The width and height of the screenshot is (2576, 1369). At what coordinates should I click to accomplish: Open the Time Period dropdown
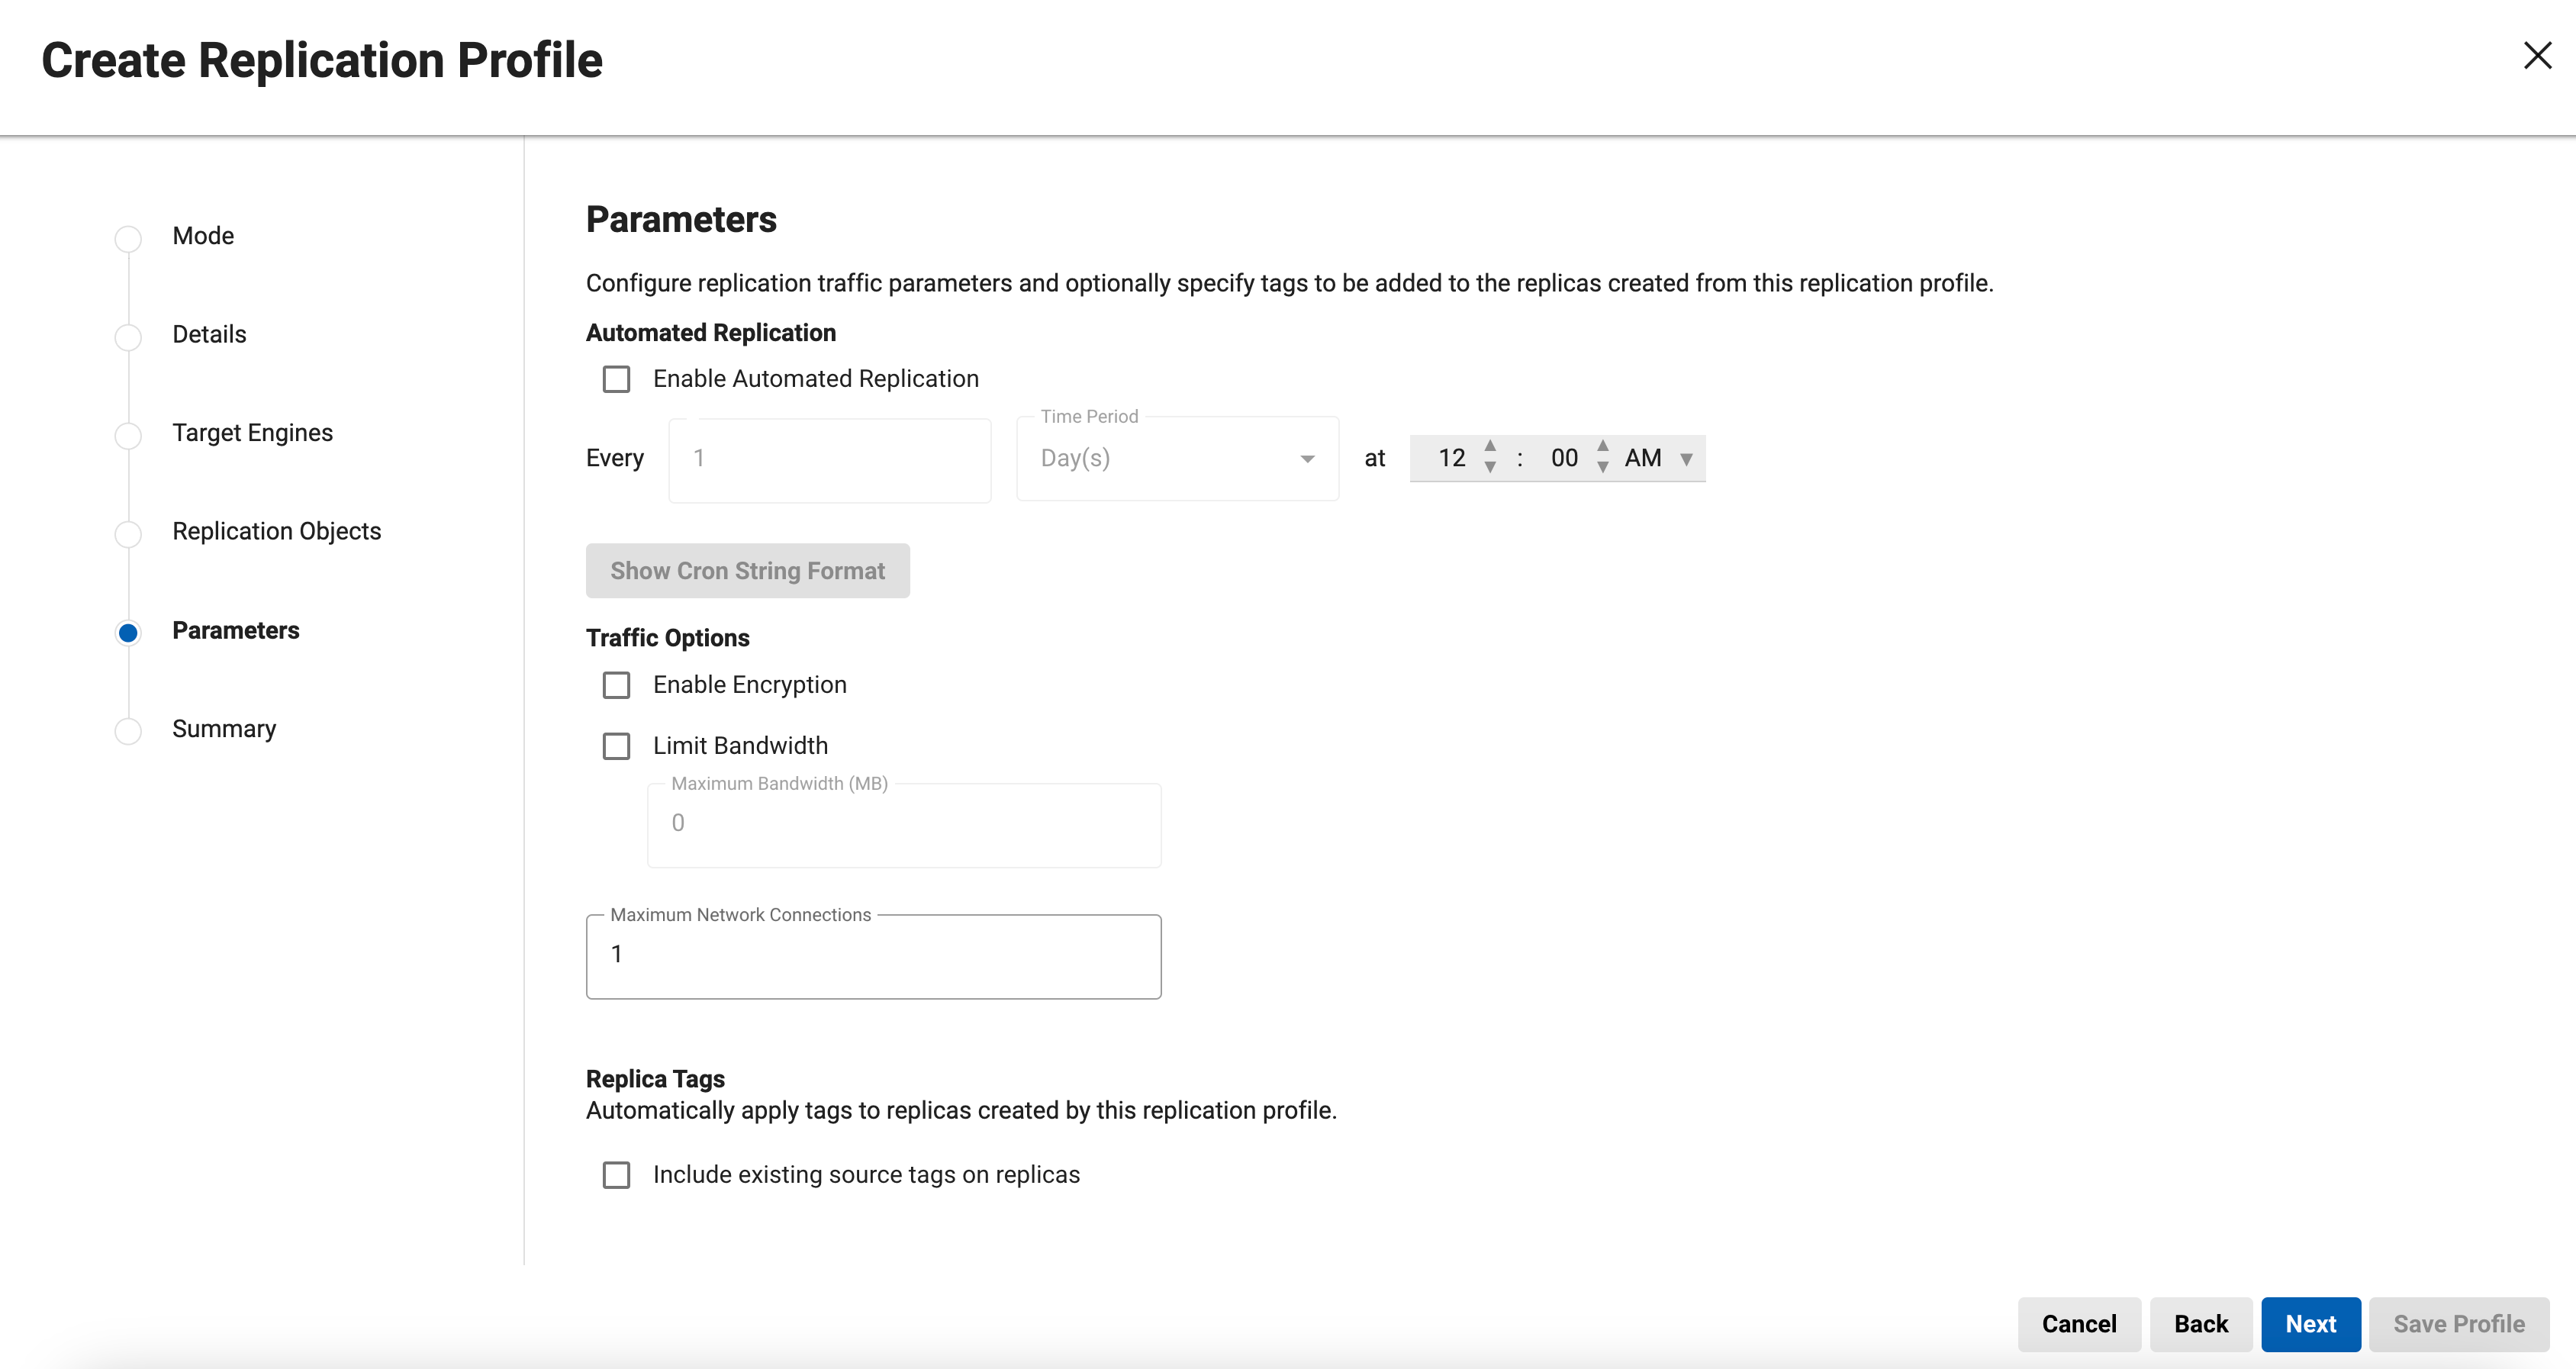(1177, 459)
